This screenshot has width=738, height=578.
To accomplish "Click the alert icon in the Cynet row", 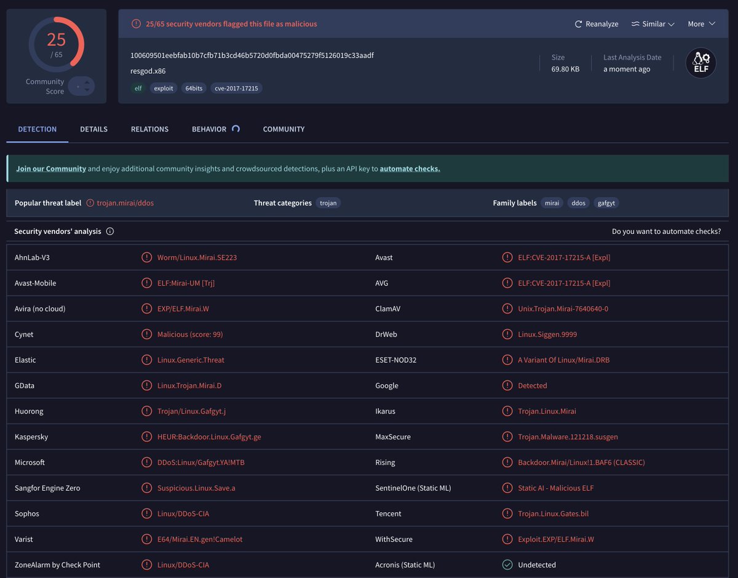I will point(146,334).
